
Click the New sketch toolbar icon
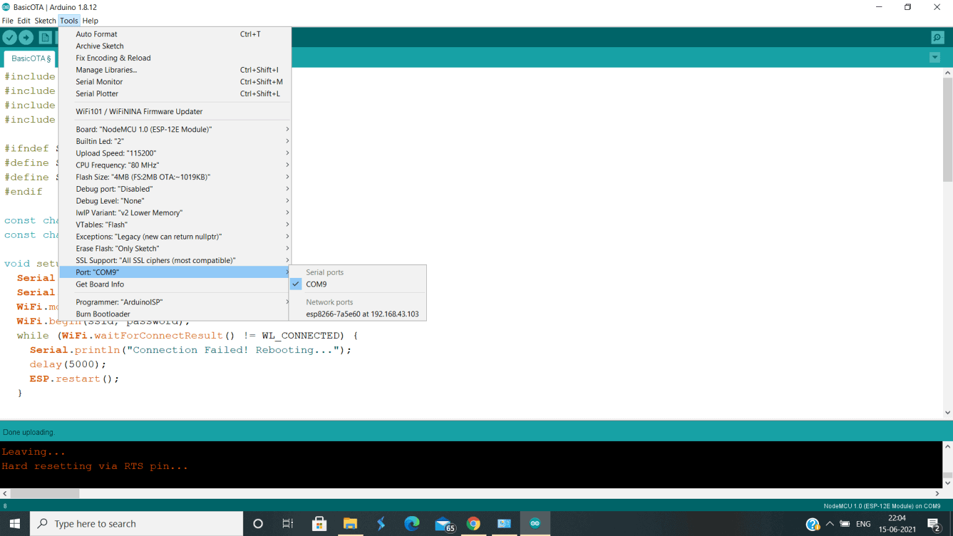[45, 38]
